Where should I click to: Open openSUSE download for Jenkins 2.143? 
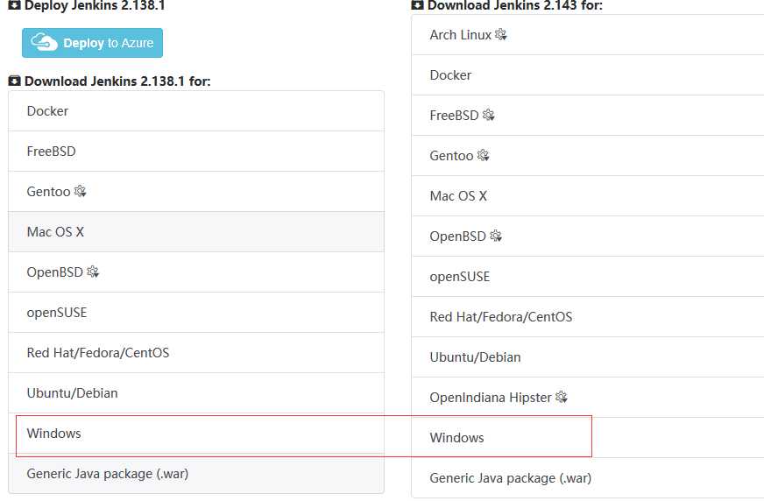(588, 277)
